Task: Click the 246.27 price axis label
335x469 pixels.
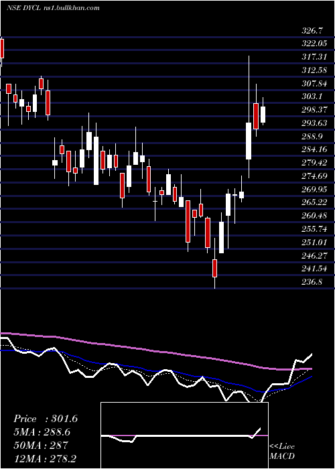Action: [314, 256]
